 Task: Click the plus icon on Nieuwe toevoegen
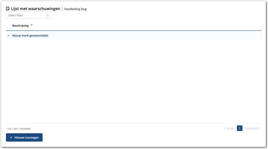click(x=11, y=137)
